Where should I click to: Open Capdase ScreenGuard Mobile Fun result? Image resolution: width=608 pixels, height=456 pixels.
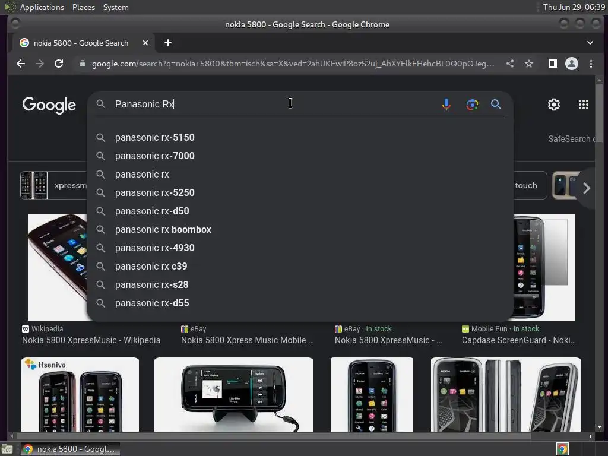click(519, 340)
